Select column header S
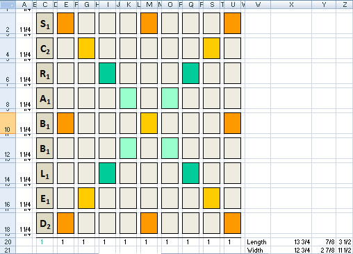 (x=212, y=4)
